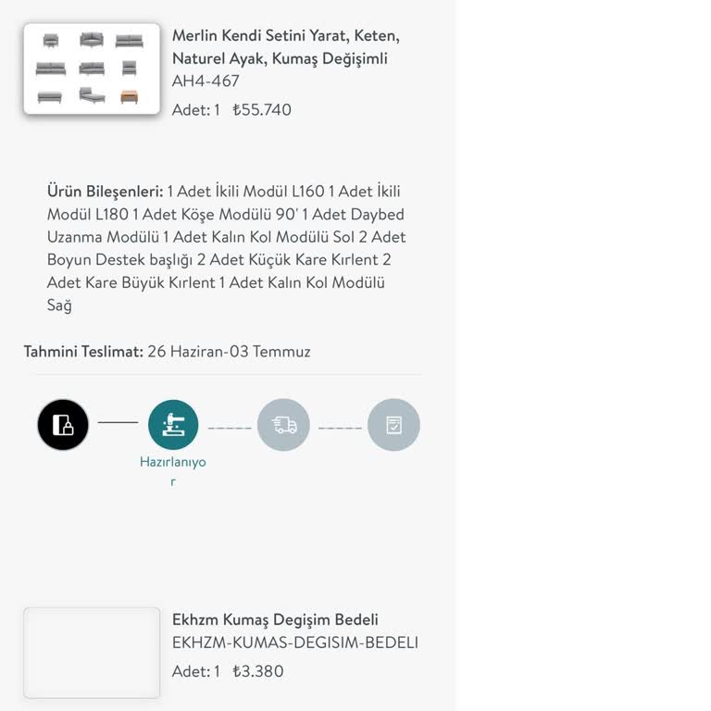Open Ekhzm Kumaş Degişim Bedeli product title
The height and width of the screenshot is (711, 711).
pyautogui.click(x=275, y=619)
